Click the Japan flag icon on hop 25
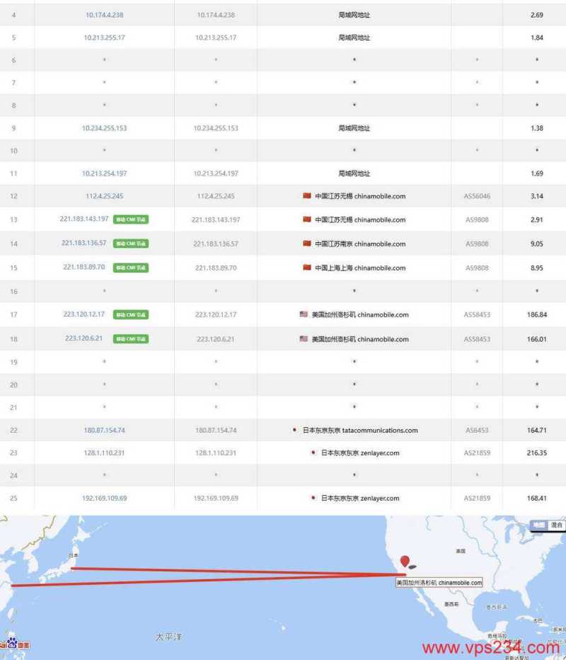 (311, 498)
